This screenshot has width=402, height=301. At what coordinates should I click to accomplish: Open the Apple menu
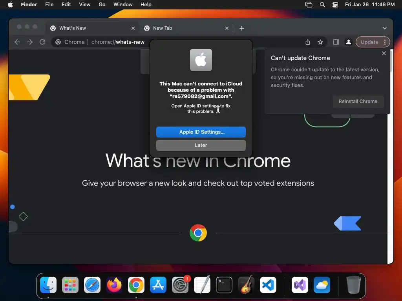[x=10, y=5]
